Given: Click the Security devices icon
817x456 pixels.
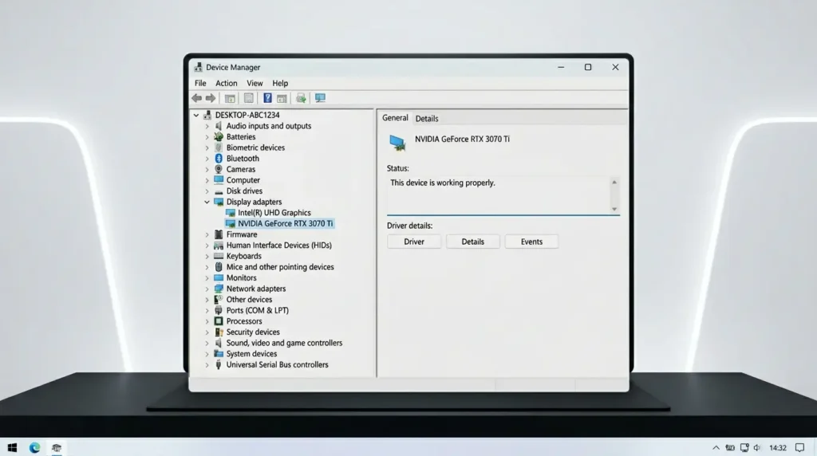Looking at the screenshot, I should [x=219, y=332].
